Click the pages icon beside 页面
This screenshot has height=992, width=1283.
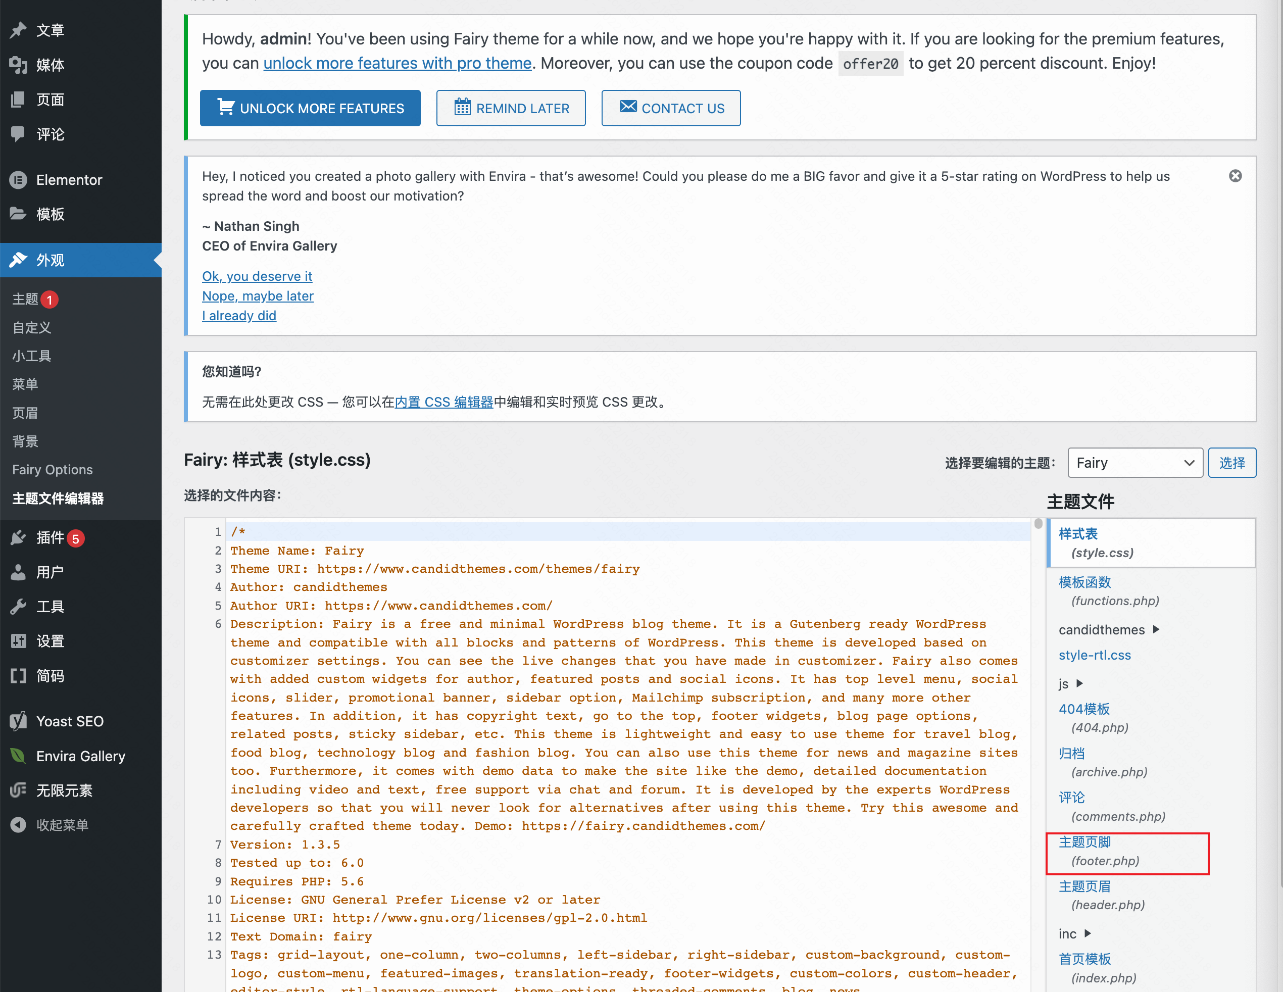tap(18, 100)
